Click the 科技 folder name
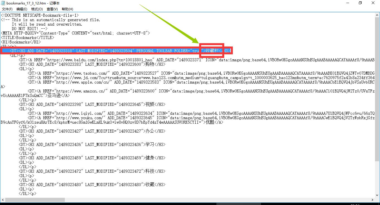 pyautogui.click(x=150, y=171)
